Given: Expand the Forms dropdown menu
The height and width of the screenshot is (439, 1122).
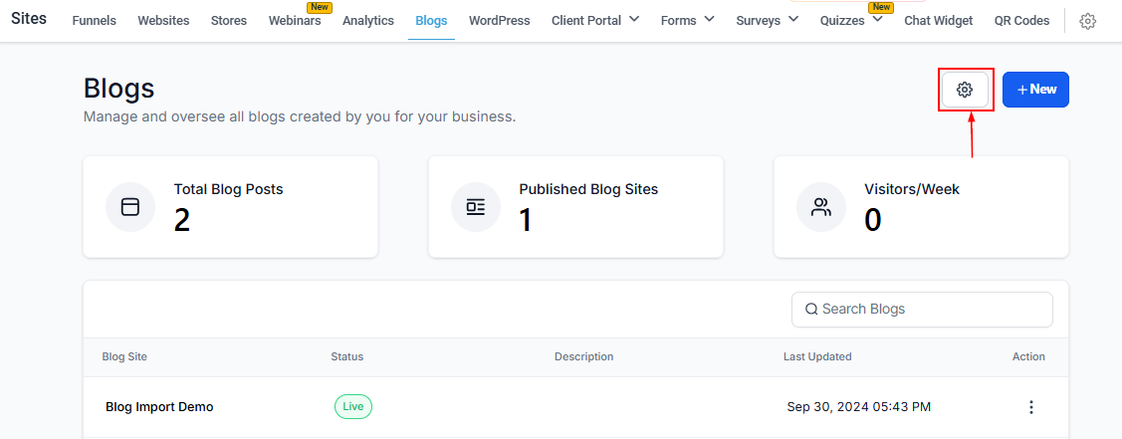Looking at the screenshot, I should (x=708, y=19).
